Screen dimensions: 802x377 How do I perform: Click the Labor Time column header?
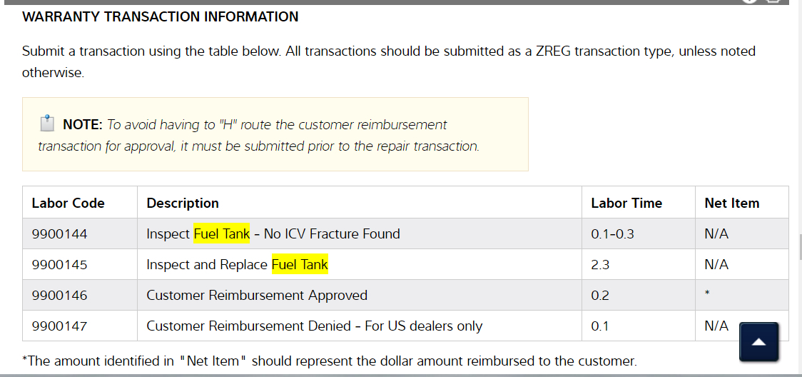[626, 203]
